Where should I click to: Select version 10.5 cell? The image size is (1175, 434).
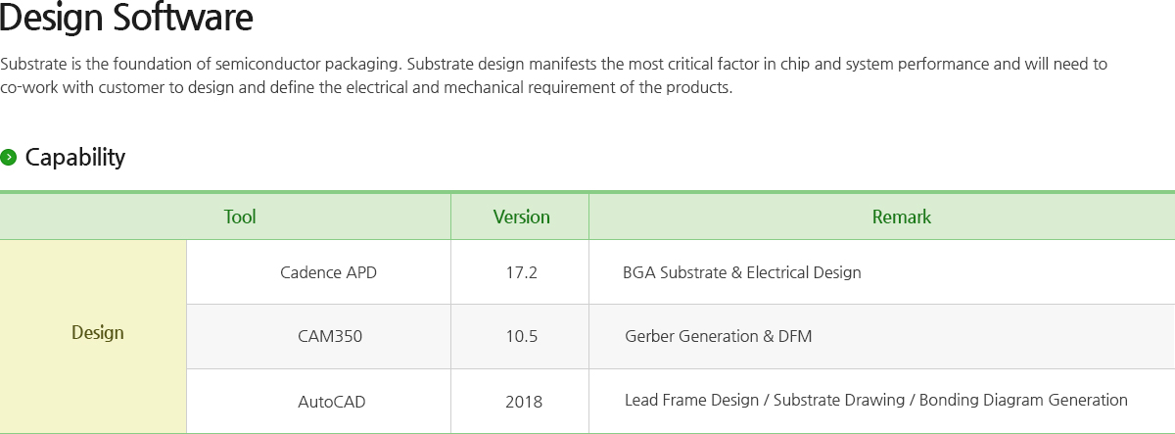click(x=520, y=337)
